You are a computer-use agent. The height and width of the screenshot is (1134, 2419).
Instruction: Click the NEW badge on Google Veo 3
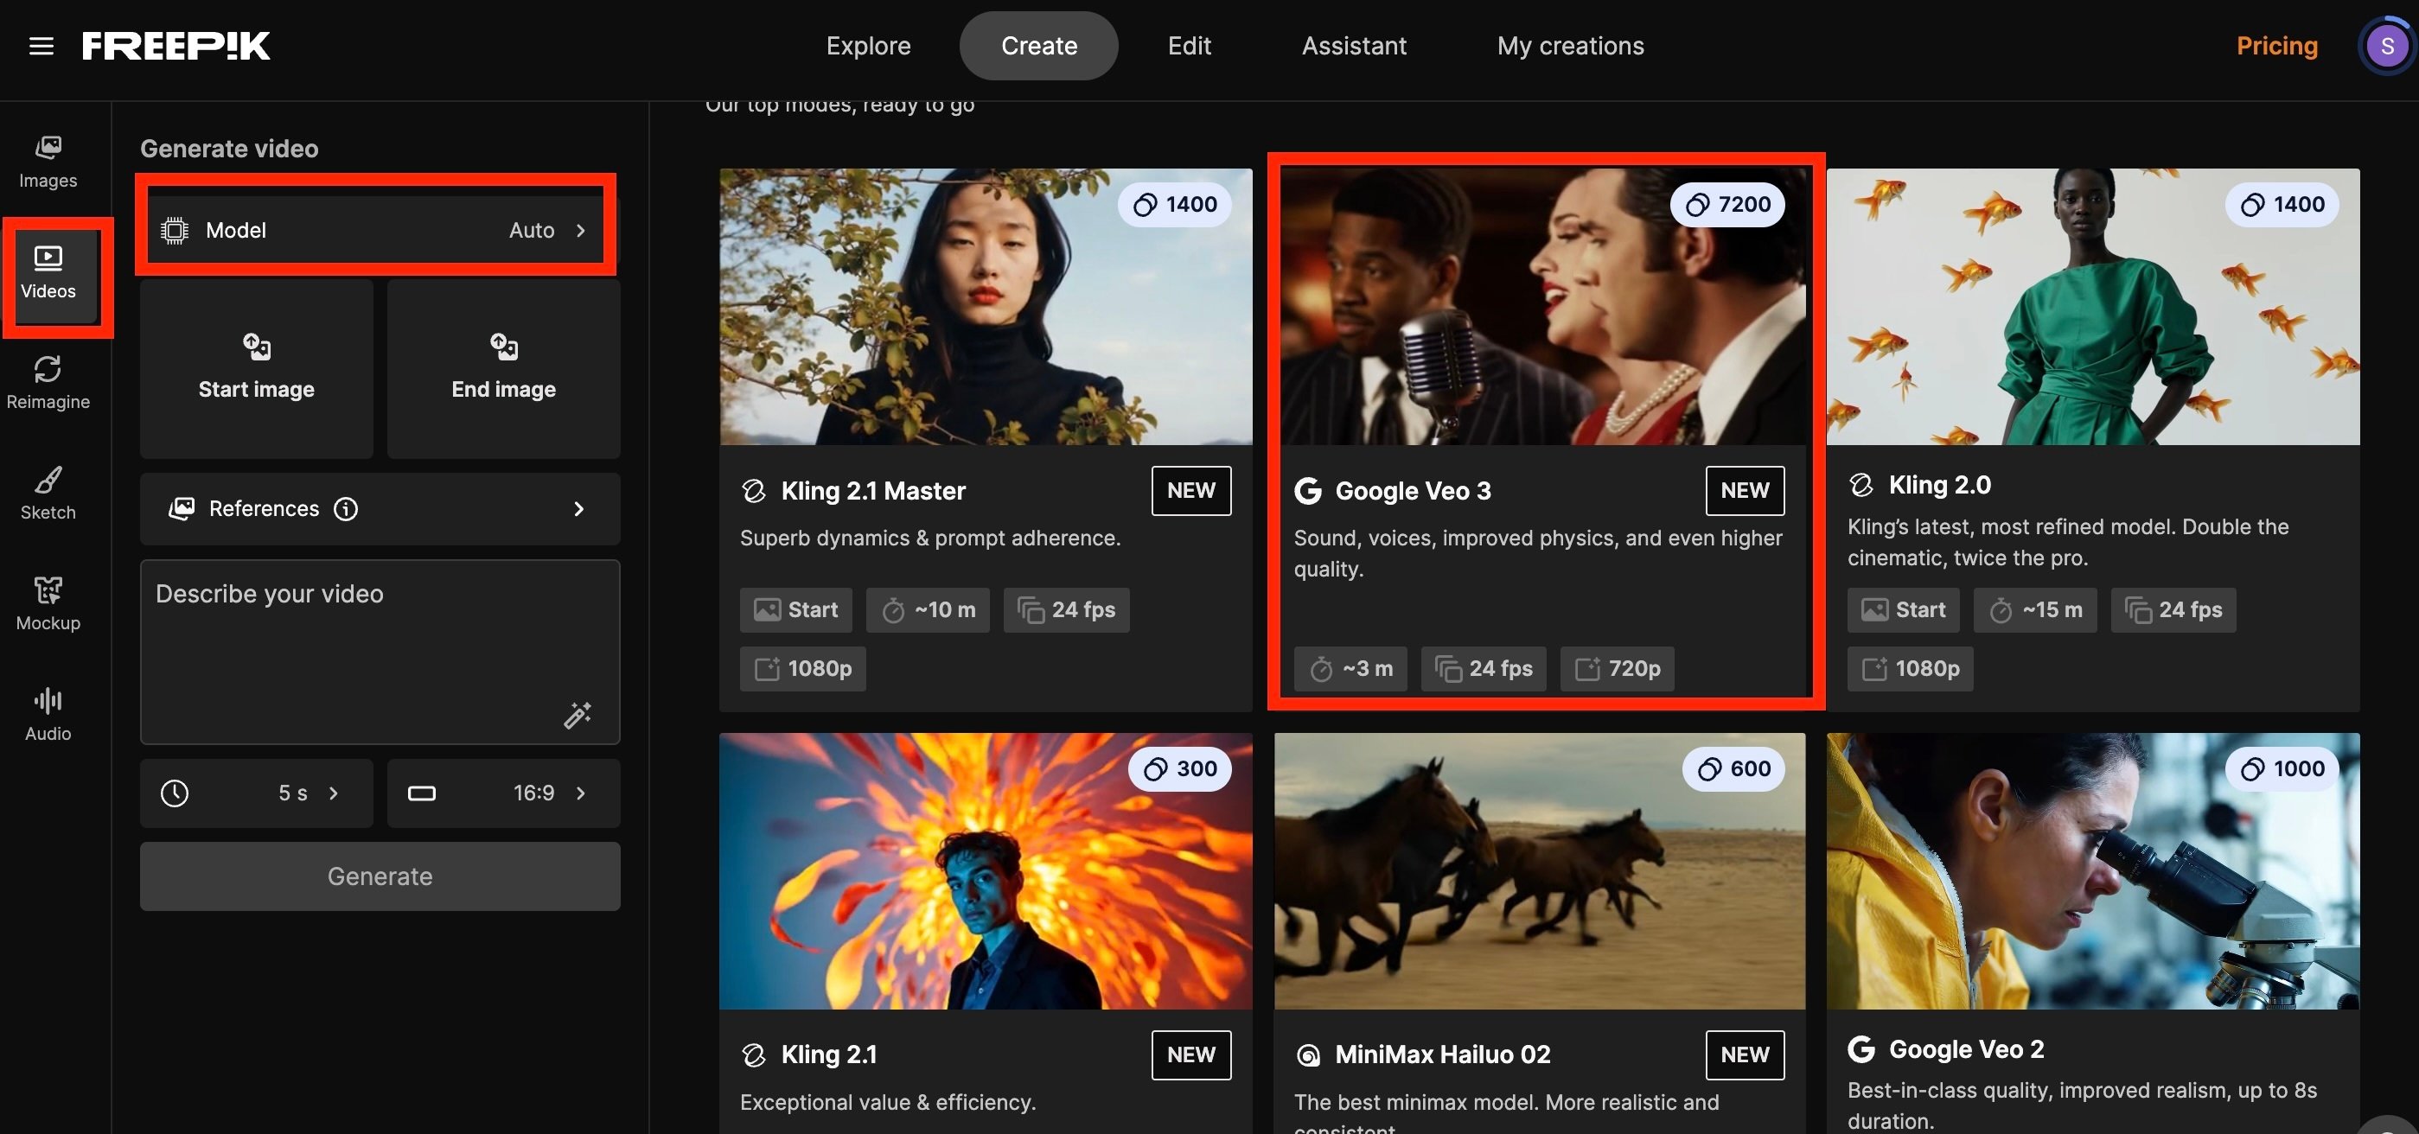pyautogui.click(x=1745, y=491)
